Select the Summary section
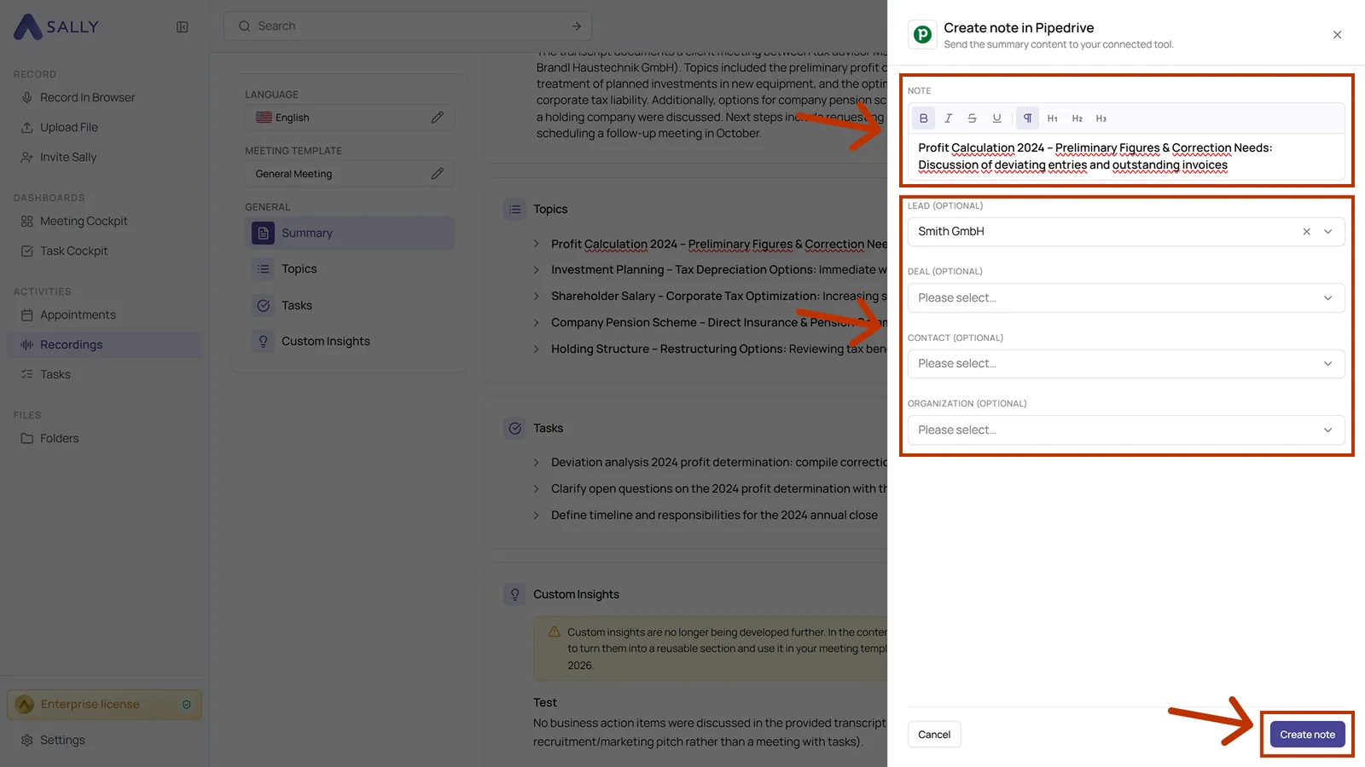The width and height of the screenshot is (1365, 767). pyautogui.click(x=350, y=233)
